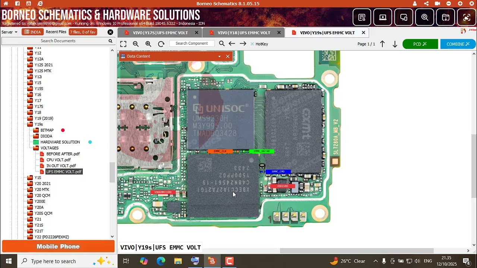Image resolution: width=477 pixels, height=268 pixels.
Task: Open the download folder banner icon
Action: point(446,17)
